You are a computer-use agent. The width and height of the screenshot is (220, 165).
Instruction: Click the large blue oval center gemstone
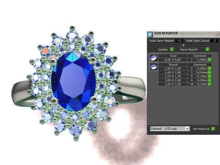(73, 81)
